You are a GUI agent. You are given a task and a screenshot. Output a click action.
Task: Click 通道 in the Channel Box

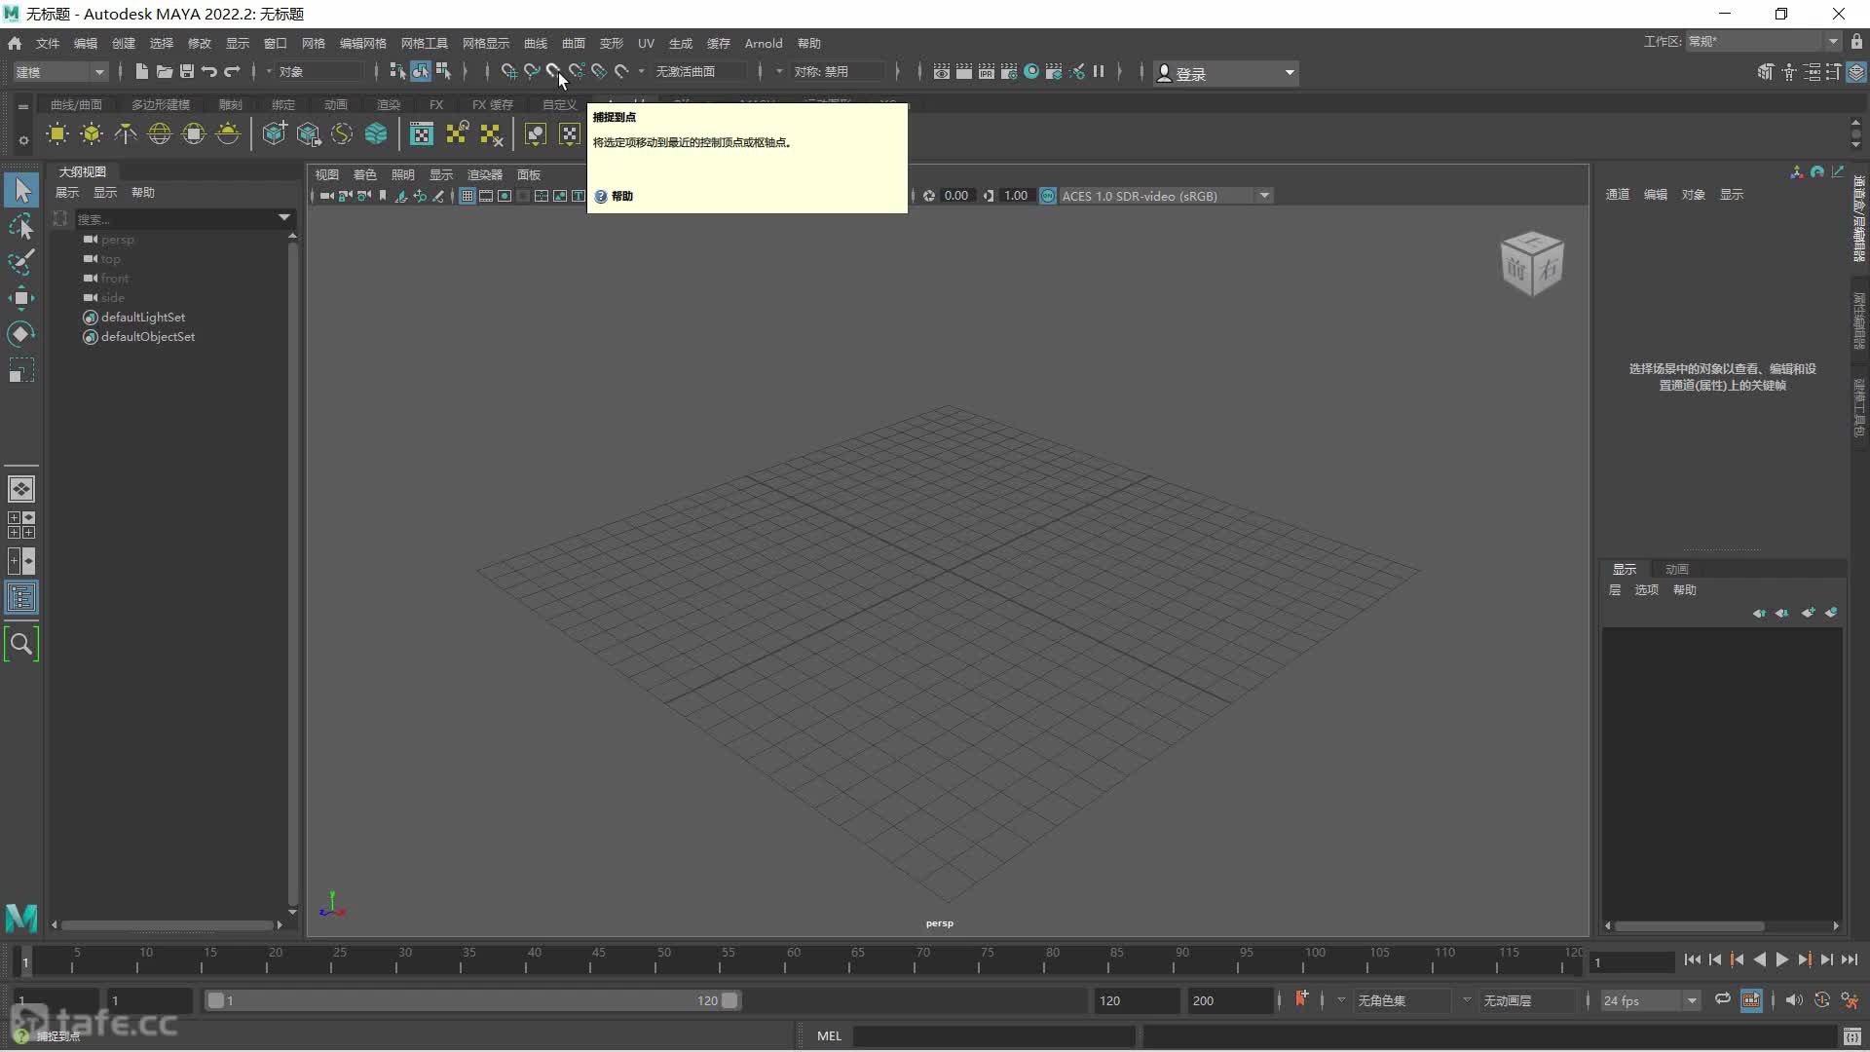(x=1618, y=194)
